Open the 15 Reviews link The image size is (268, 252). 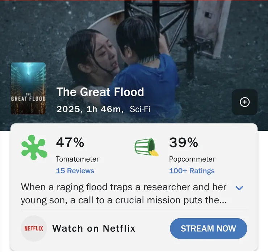point(75,171)
